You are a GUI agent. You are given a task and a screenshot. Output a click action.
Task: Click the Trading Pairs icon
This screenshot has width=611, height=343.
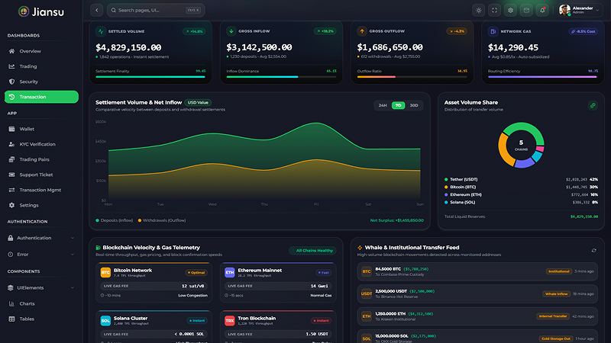11,159
